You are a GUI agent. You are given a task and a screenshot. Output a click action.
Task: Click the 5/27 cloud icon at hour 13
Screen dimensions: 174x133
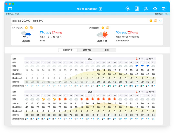[x=98, y=66]
